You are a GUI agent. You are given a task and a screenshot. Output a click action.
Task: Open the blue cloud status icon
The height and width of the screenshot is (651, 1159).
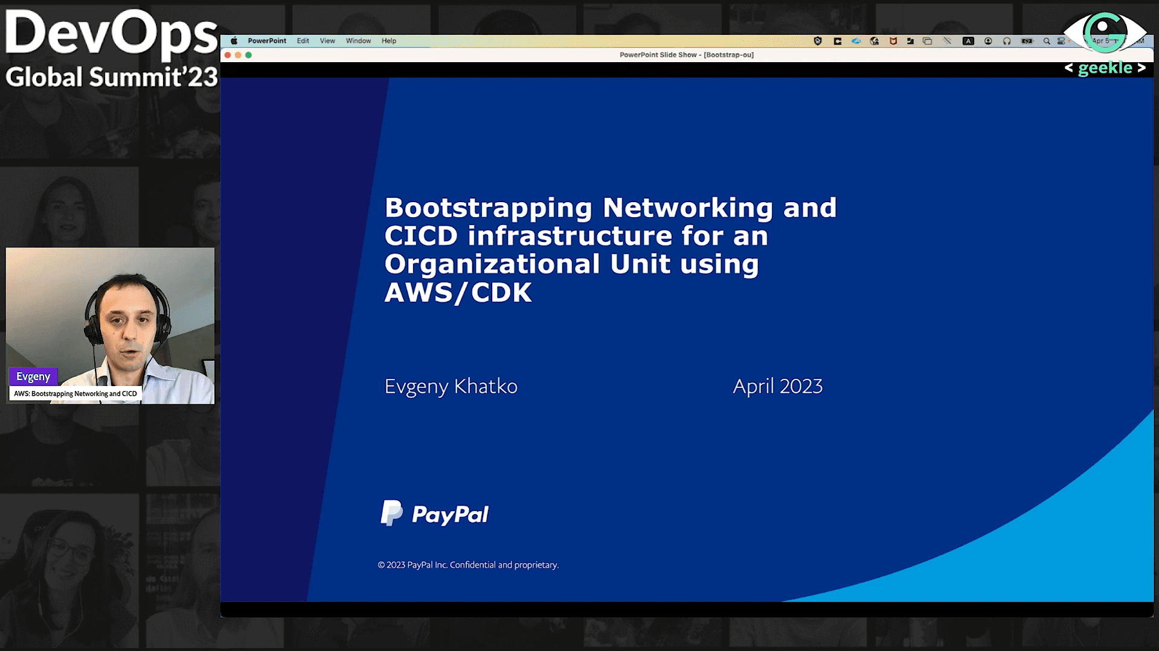[856, 41]
